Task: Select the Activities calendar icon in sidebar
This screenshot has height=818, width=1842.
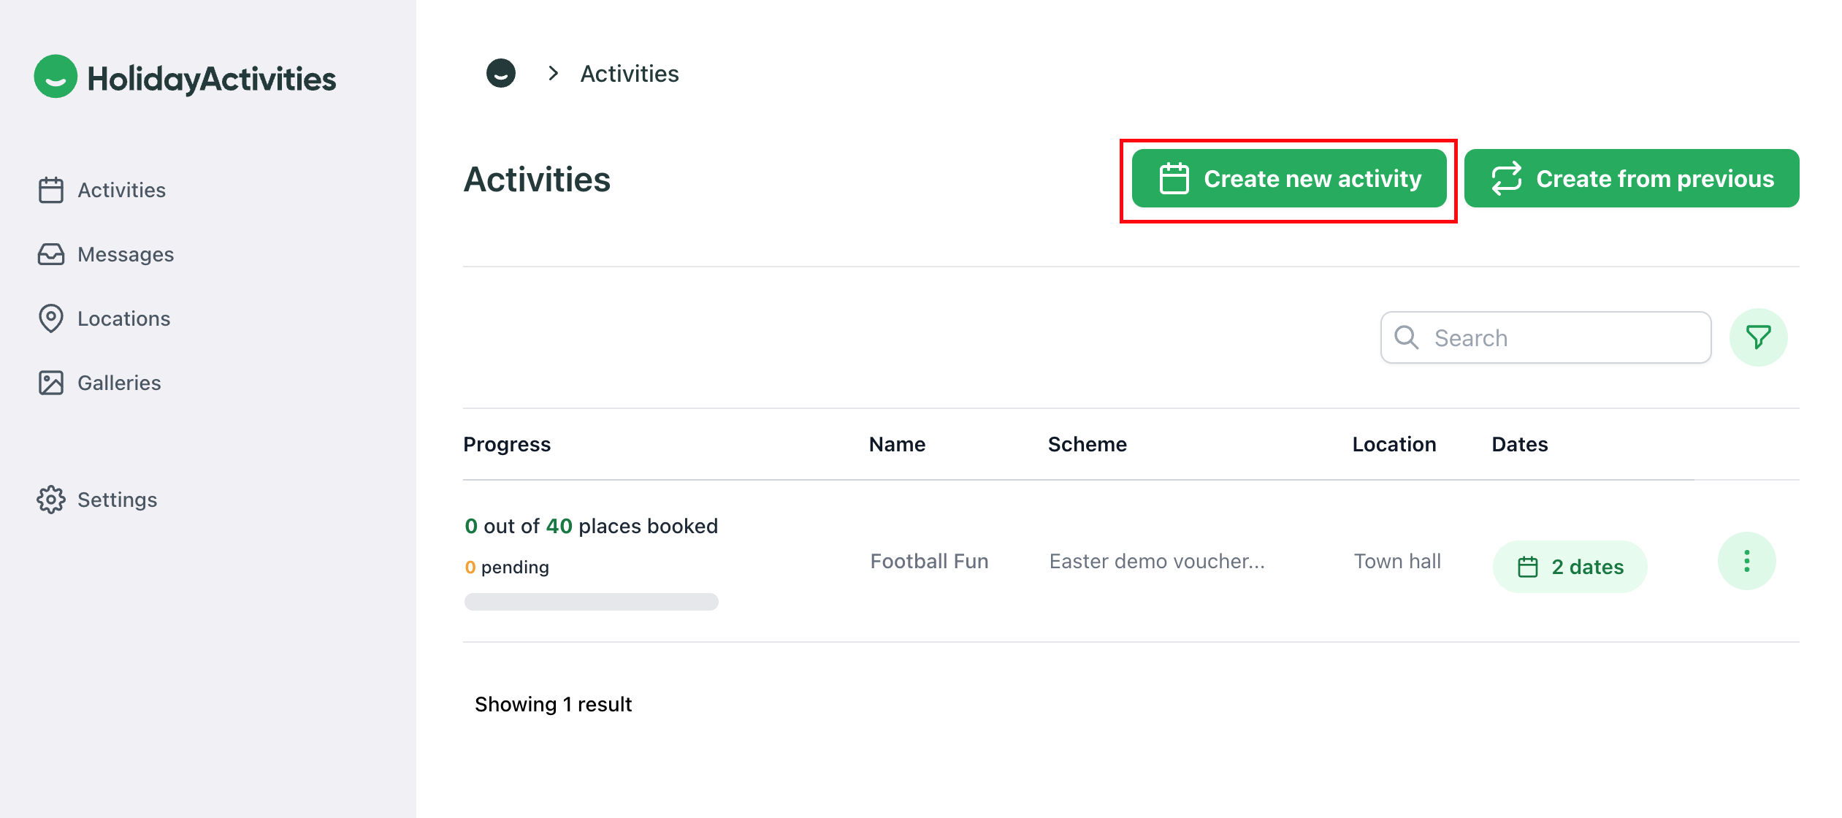Action: pyautogui.click(x=51, y=189)
